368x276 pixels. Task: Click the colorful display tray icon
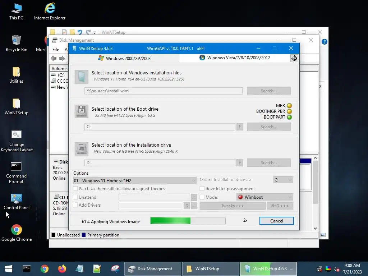click(328, 269)
